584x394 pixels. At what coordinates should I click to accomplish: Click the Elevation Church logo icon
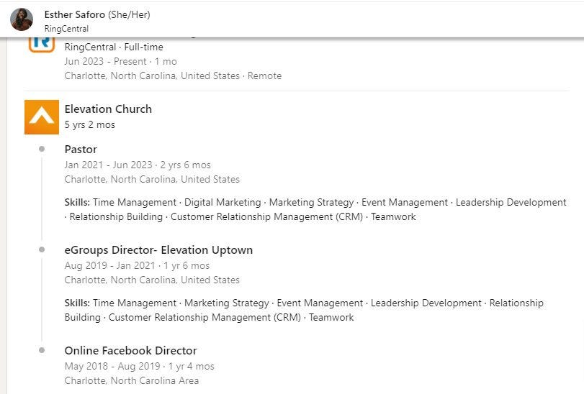click(42, 117)
